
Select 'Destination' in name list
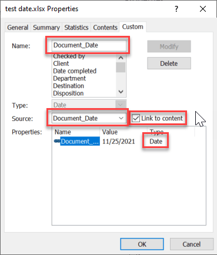pos(68,86)
